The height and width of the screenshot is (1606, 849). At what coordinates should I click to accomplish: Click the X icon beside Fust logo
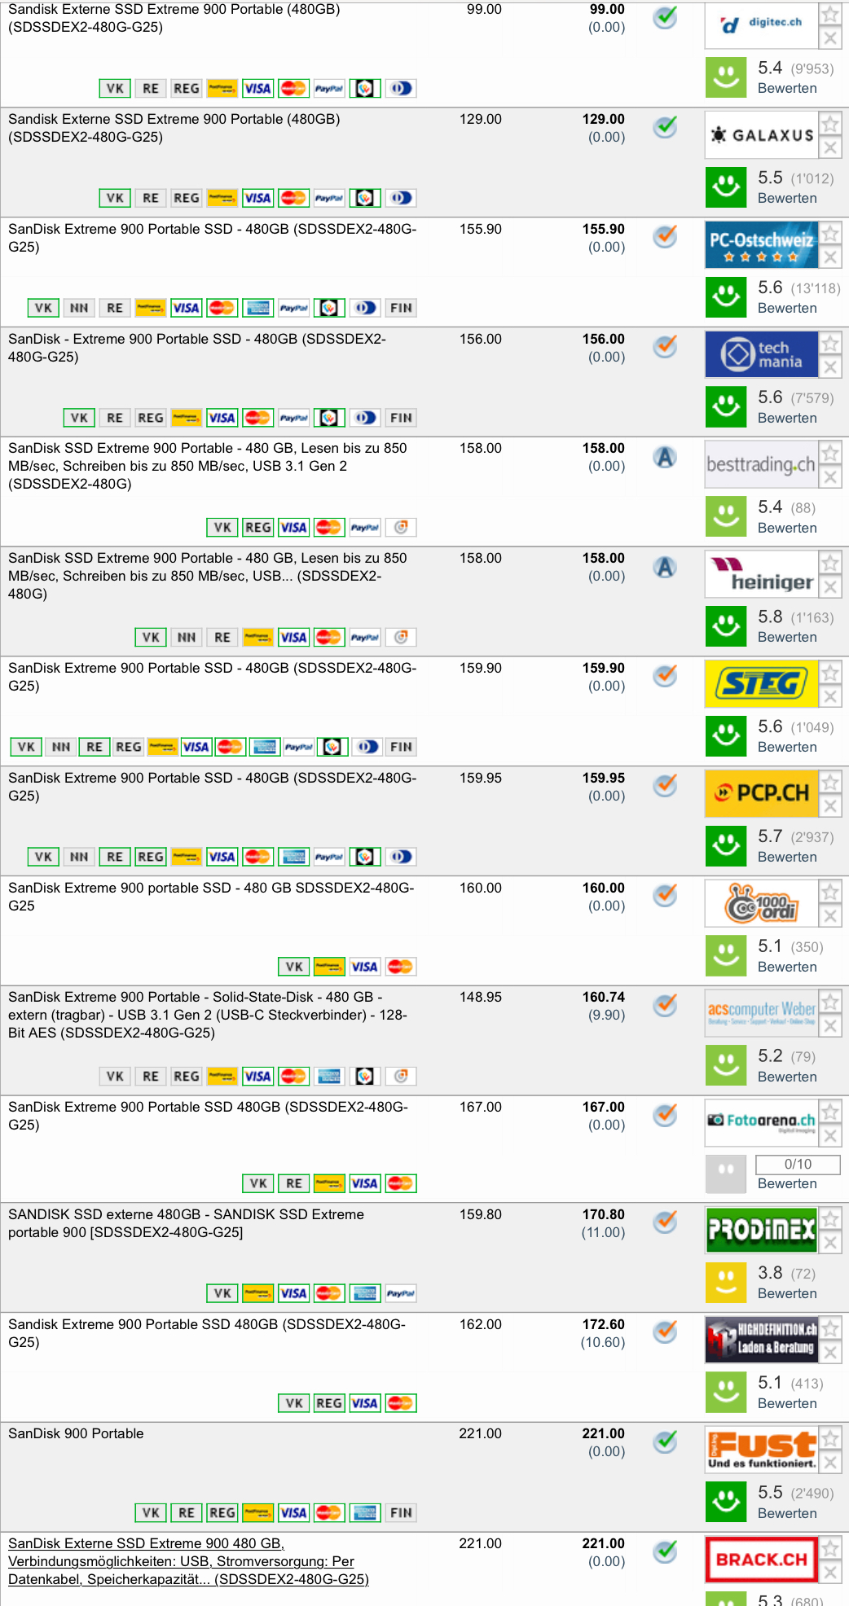pos(829,1463)
